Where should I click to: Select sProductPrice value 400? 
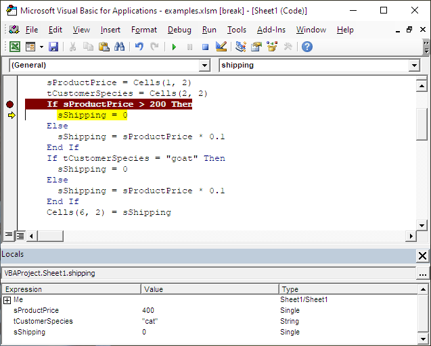point(148,311)
